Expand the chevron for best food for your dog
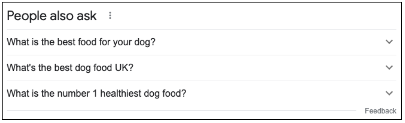405x123 pixels. click(389, 42)
